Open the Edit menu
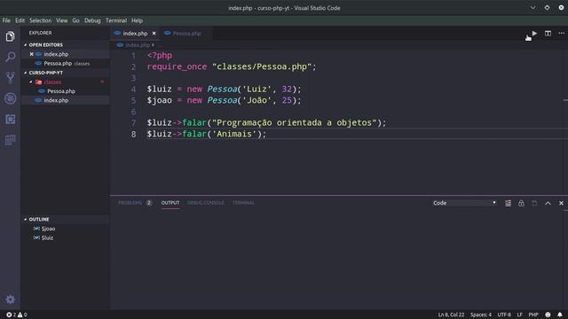This screenshot has height=319, width=568. coord(20,20)
